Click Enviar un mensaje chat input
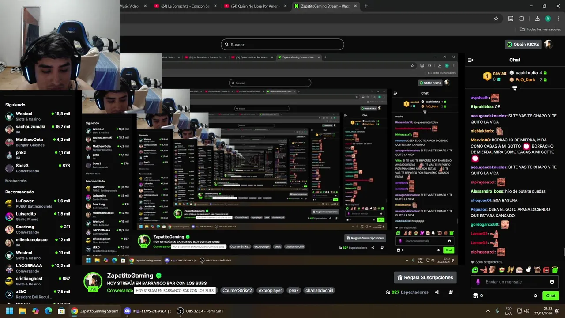The image size is (565, 318). click(516, 282)
